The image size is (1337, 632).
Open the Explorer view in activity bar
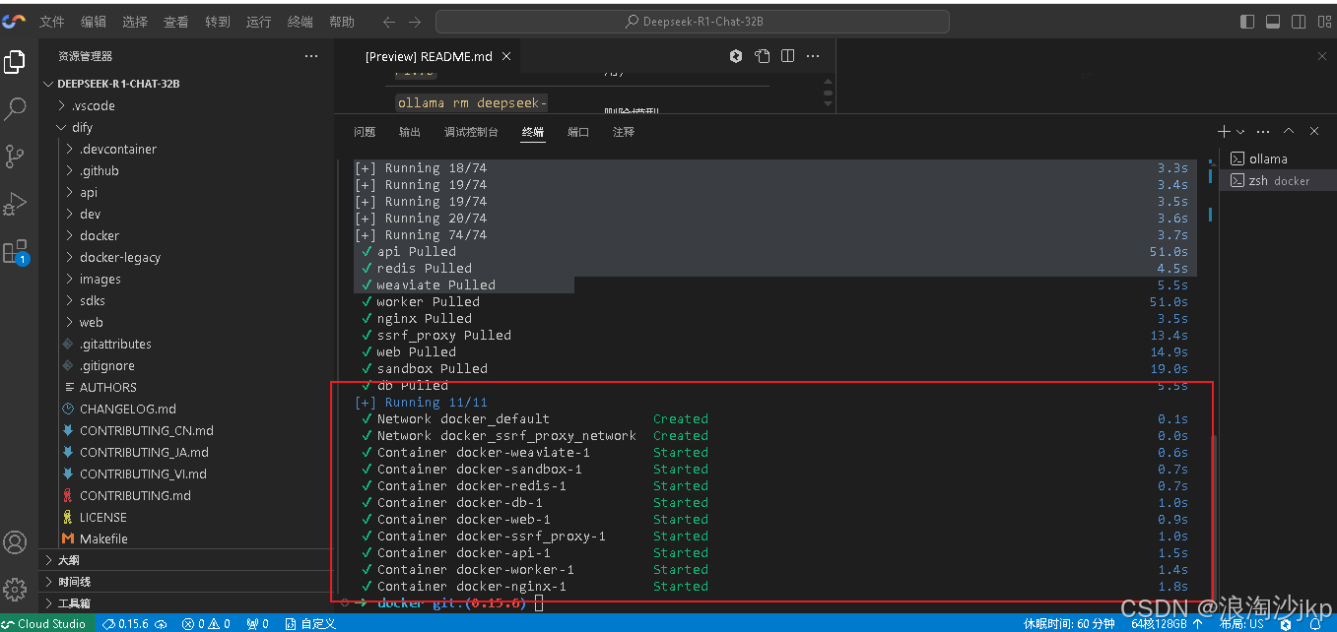pos(15,62)
